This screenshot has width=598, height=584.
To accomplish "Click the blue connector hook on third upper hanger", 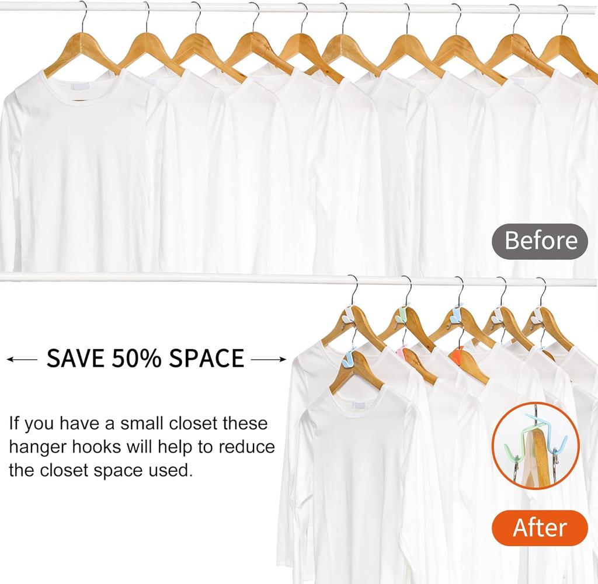I will [x=456, y=315].
